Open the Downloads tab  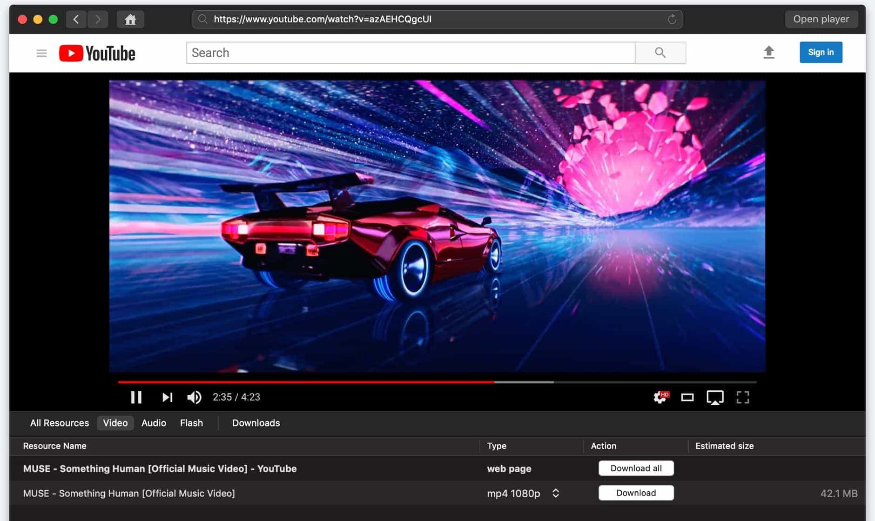[x=256, y=423]
